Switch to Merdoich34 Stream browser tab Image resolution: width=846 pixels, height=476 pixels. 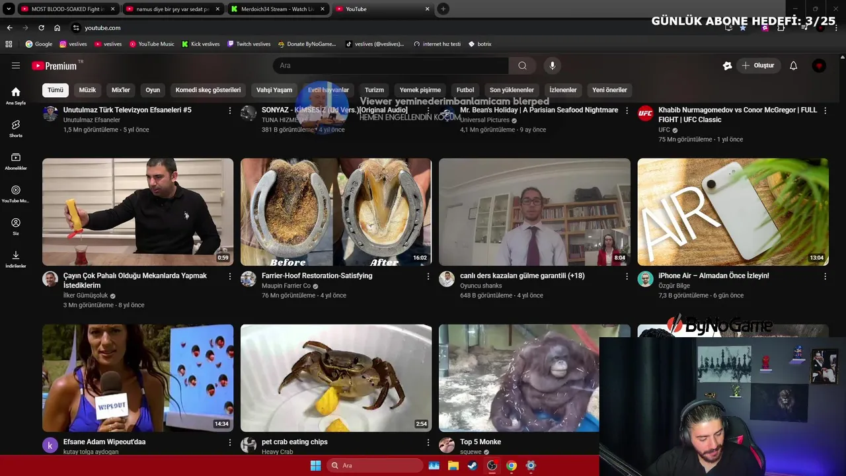276,9
